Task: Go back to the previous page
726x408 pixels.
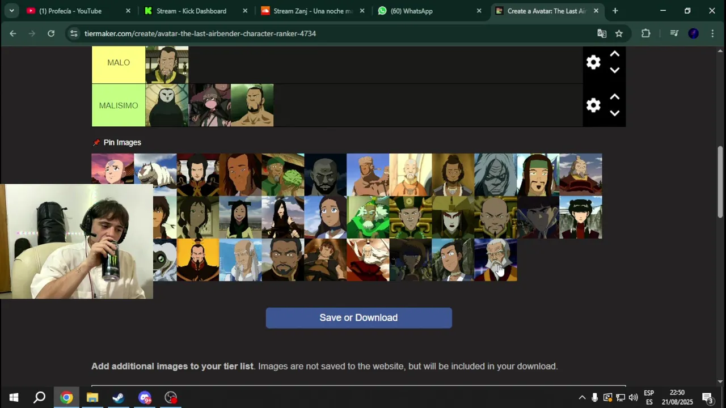Action: point(12,33)
